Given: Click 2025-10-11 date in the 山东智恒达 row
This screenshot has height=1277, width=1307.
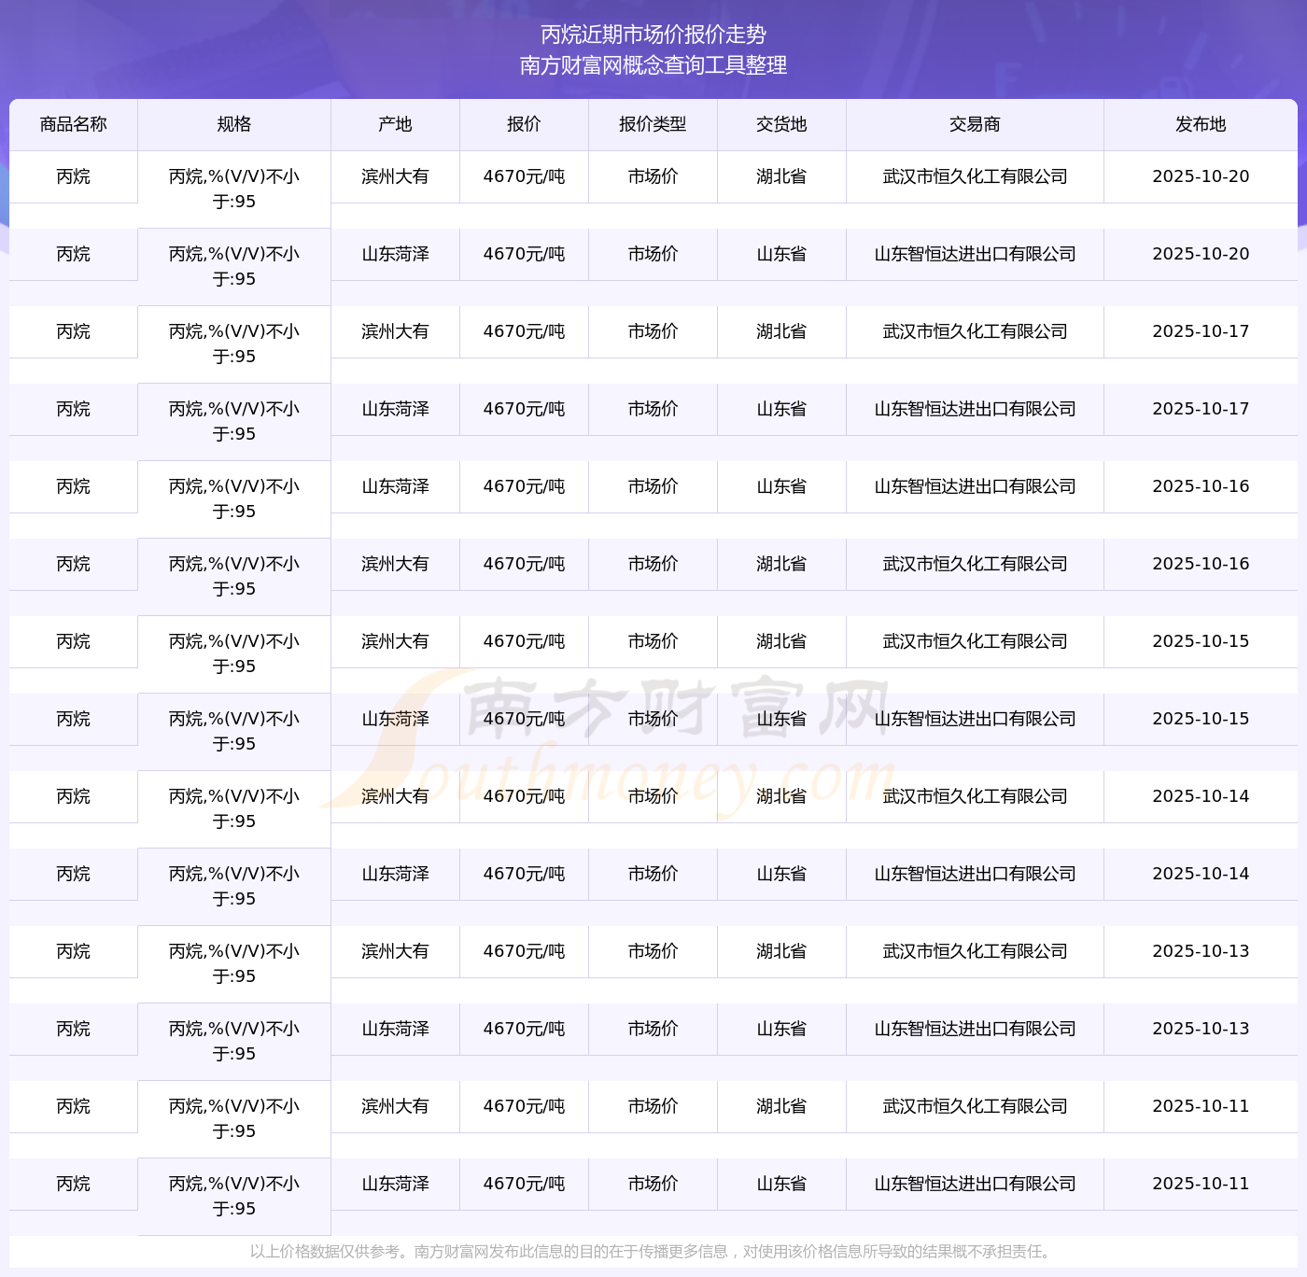Looking at the screenshot, I should (1201, 1184).
